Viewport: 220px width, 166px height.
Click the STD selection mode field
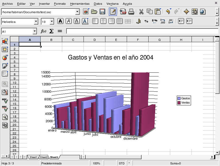[122, 163]
